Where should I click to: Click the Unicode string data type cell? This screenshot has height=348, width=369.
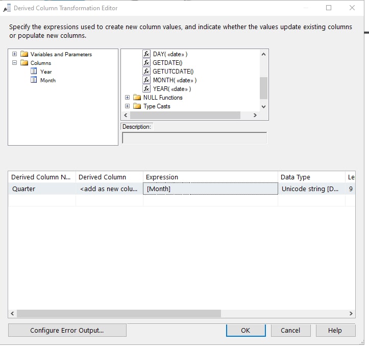point(311,189)
